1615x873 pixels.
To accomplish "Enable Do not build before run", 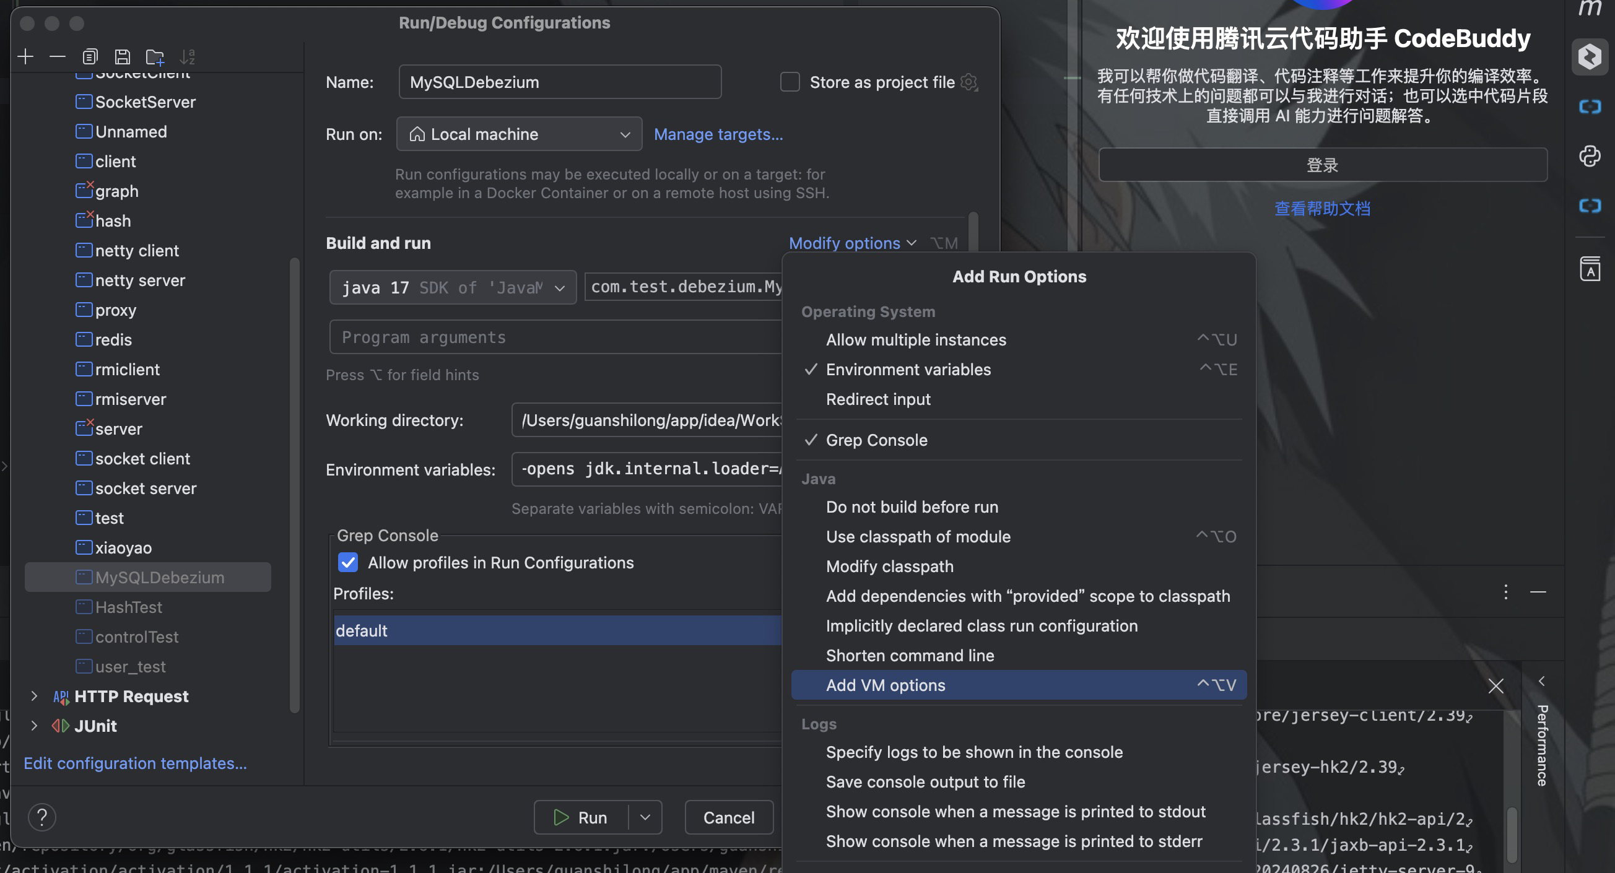I will 1019,507.
